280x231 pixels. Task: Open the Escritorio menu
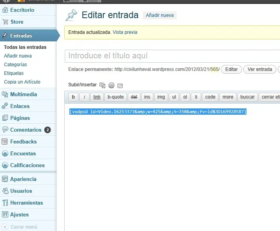pos(22,10)
